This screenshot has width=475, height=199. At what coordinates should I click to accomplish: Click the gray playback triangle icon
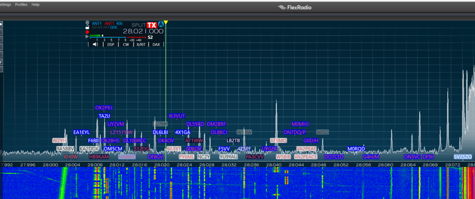[x=87, y=37]
